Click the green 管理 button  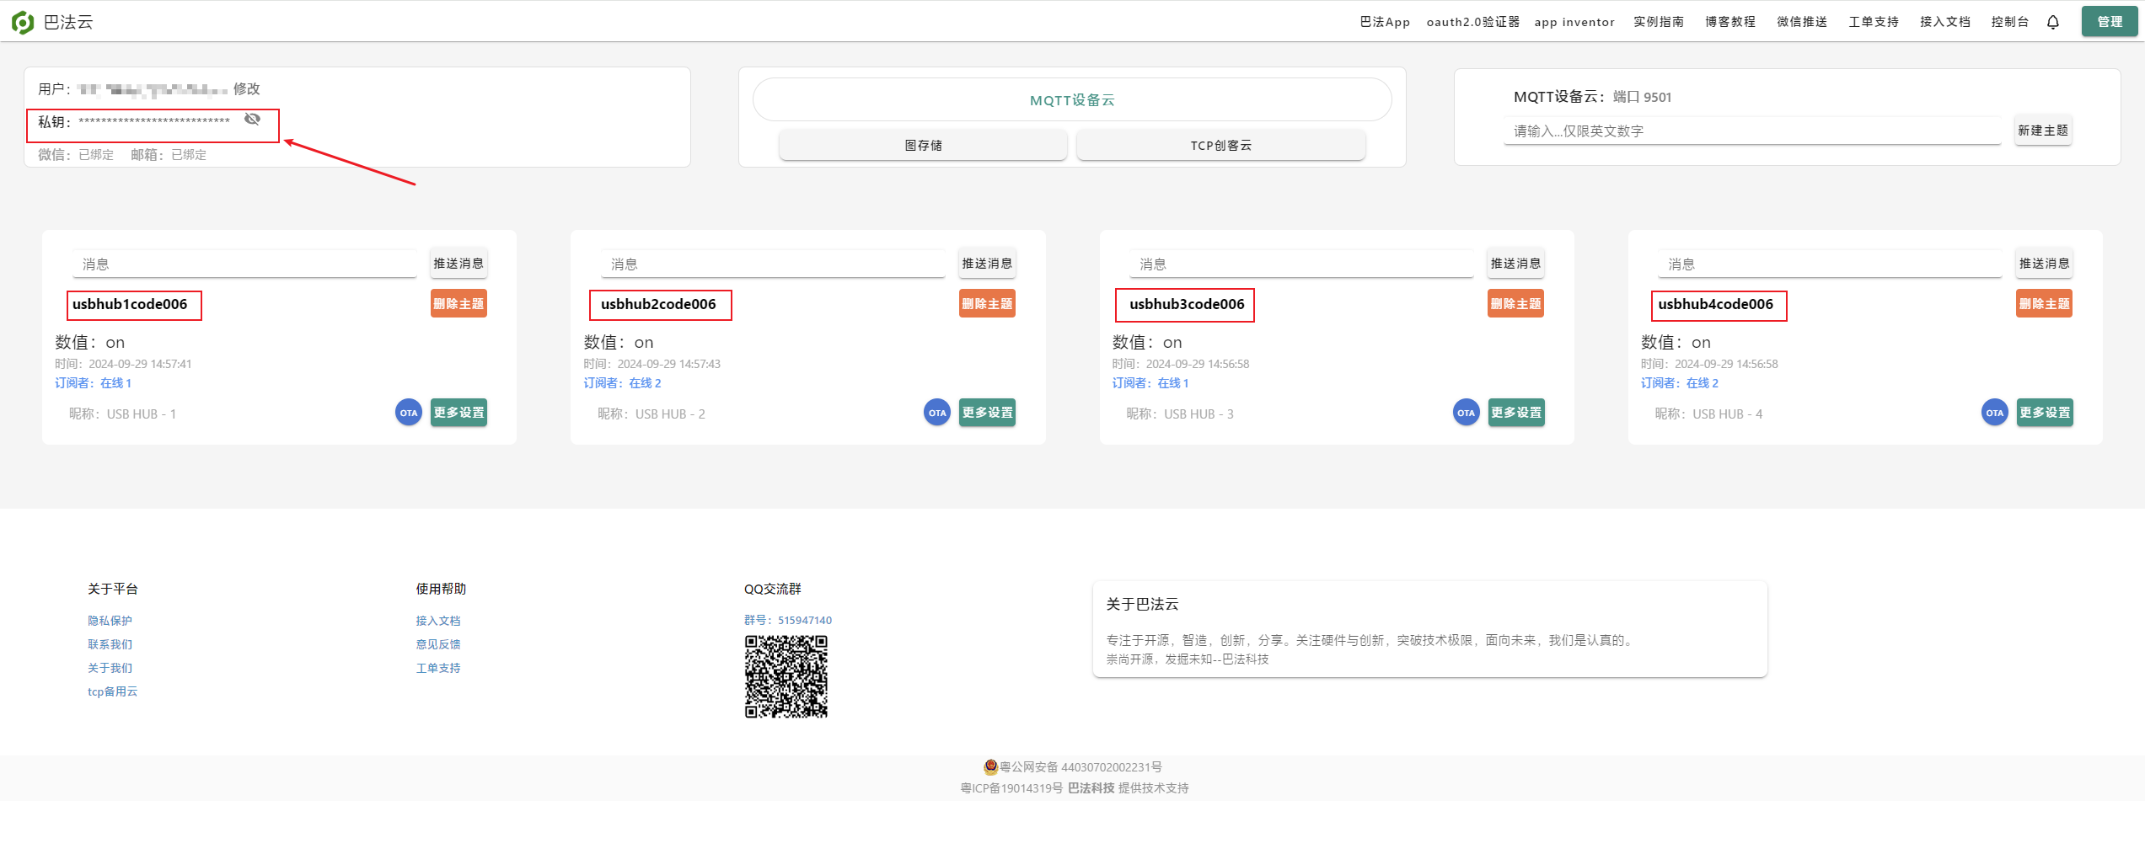pyautogui.click(x=2109, y=22)
